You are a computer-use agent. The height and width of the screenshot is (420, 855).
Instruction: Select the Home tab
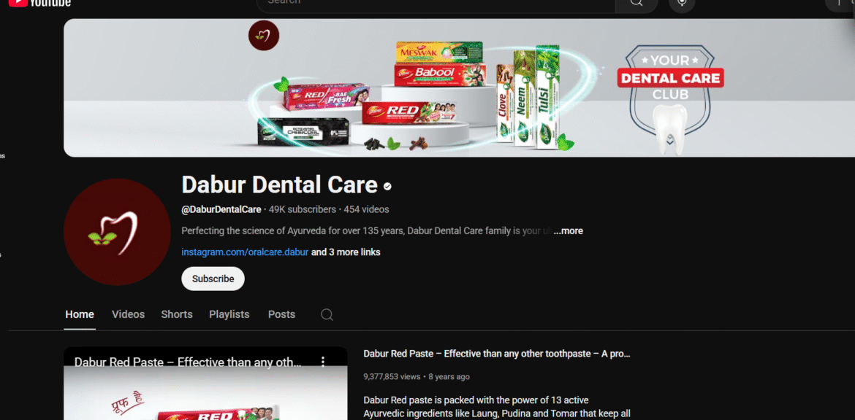pyautogui.click(x=80, y=314)
